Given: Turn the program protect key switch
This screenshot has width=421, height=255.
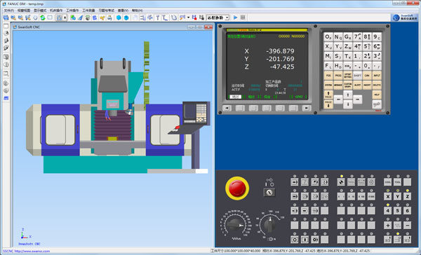Looking at the screenshot, I should 269,192.
